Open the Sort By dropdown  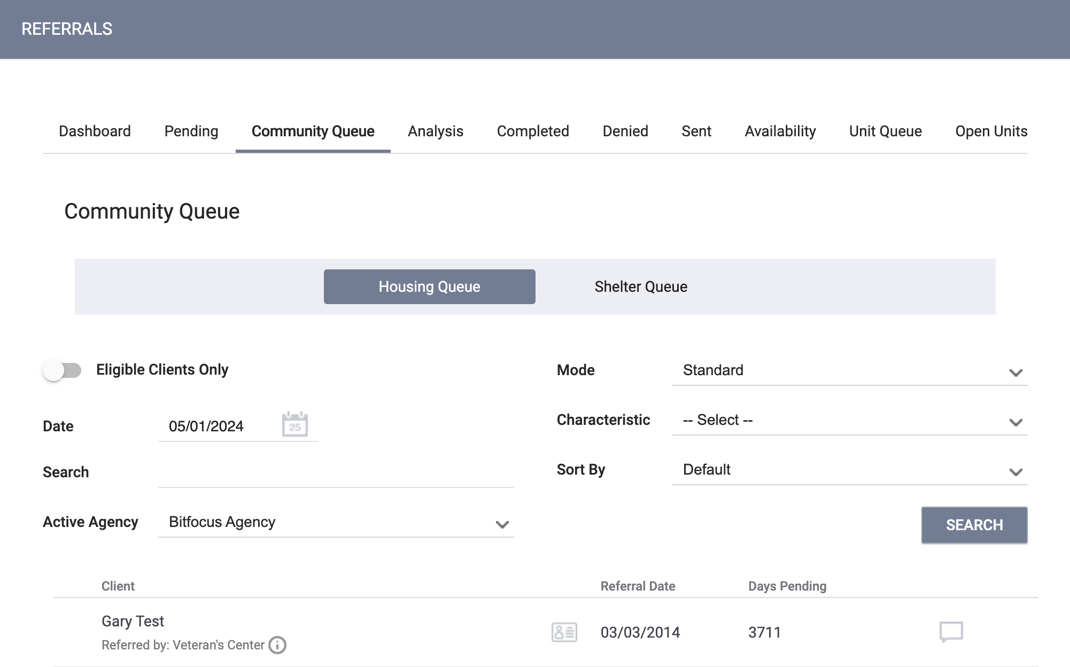(849, 470)
